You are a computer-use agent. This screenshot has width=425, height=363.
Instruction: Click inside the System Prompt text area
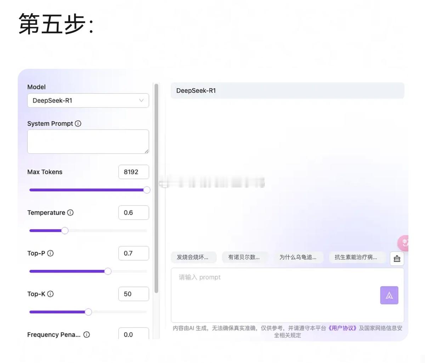[88, 142]
